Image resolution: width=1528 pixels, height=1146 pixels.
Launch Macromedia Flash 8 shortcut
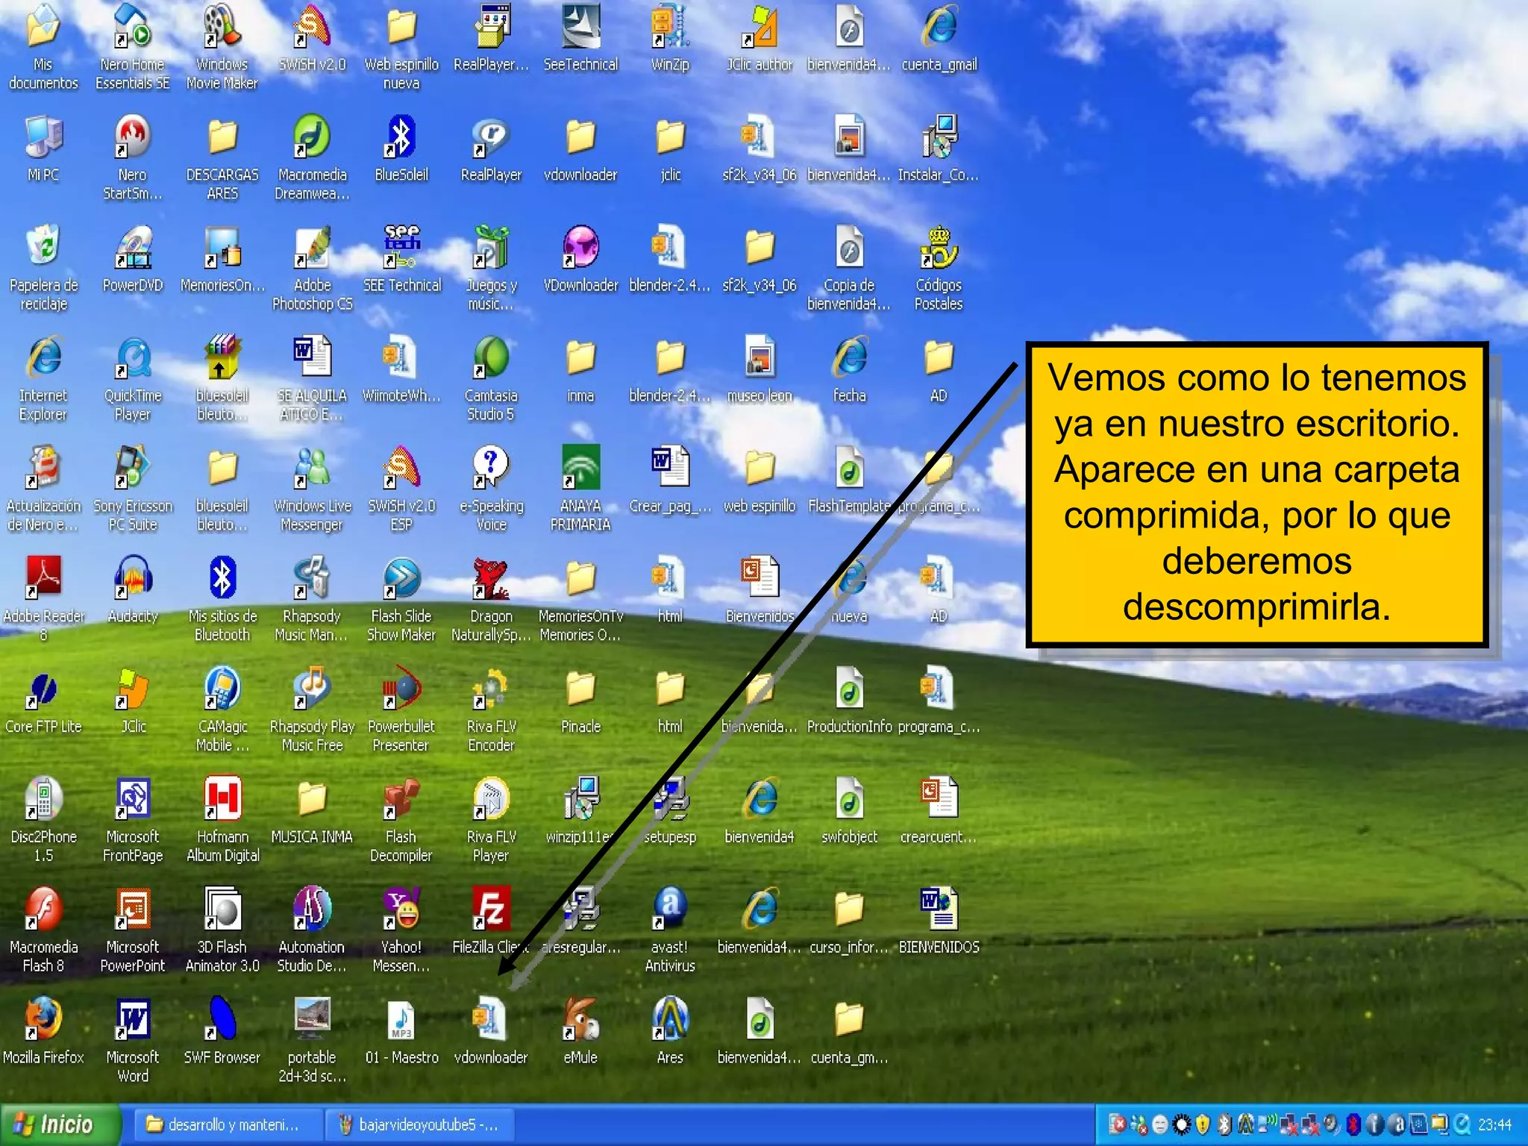[x=43, y=909]
